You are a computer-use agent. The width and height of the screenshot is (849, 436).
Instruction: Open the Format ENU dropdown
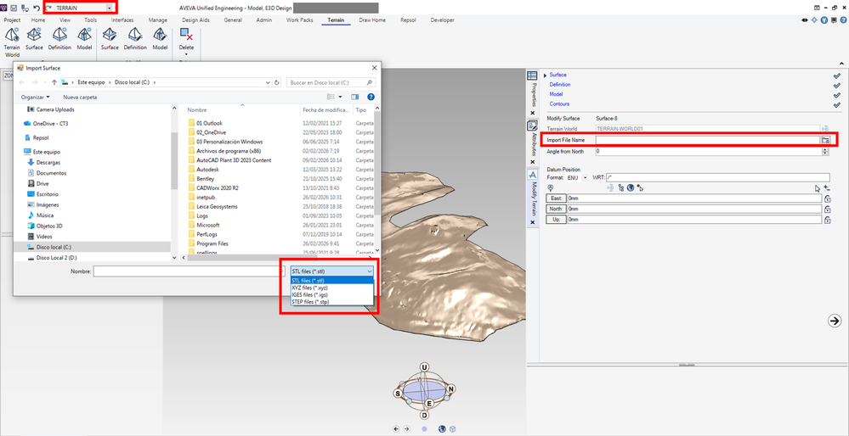586,178
